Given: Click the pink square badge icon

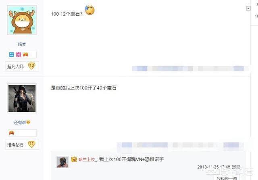Looking at the screenshot, I should point(19,54).
